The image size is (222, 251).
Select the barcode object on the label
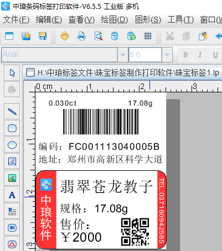tap(101, 122)
